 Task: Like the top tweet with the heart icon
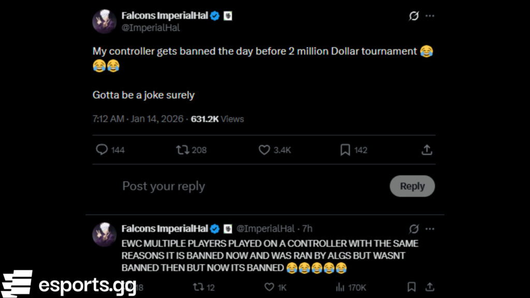264,150
